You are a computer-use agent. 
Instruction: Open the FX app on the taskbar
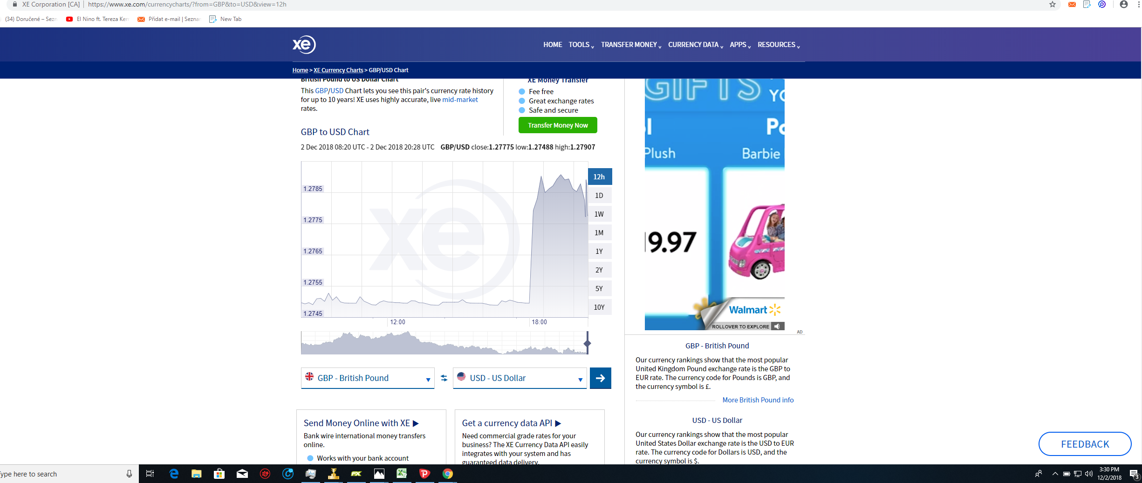pos(356,474)
